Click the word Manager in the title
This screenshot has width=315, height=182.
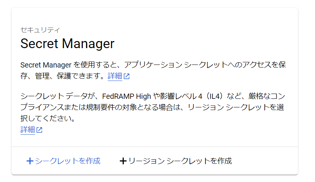[88, 44]
